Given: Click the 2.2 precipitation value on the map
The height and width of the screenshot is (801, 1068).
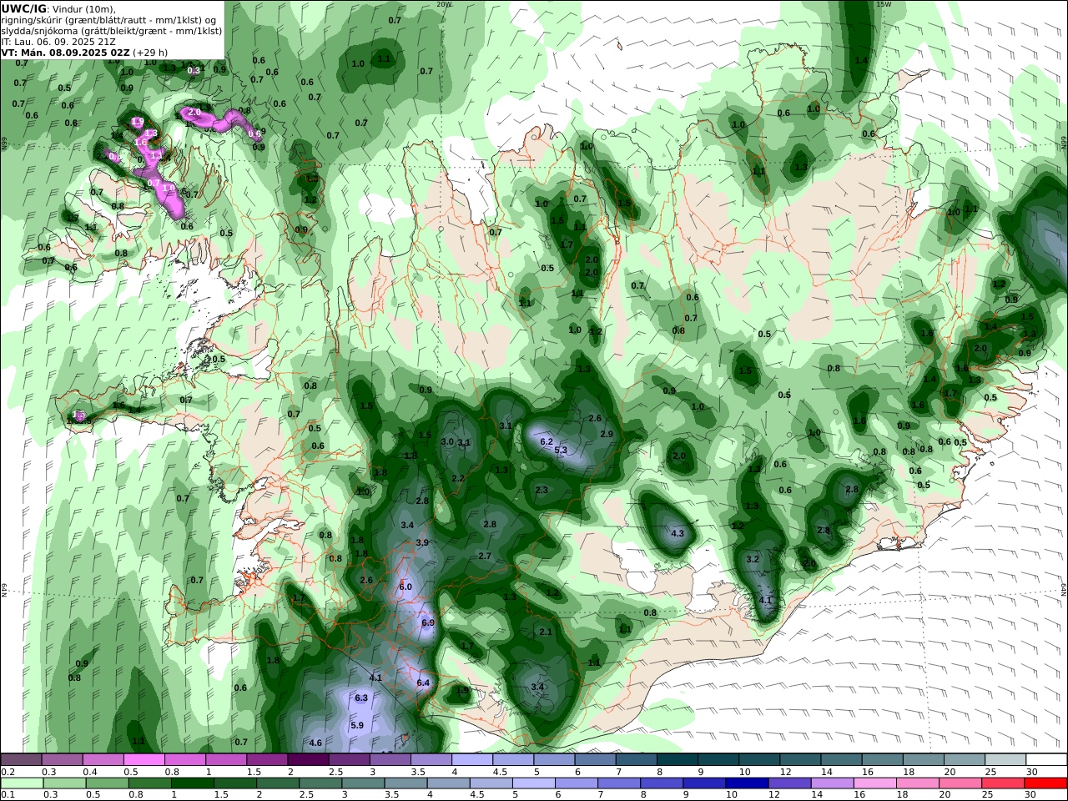Looking at the screenshot, I should coord(458,478).
